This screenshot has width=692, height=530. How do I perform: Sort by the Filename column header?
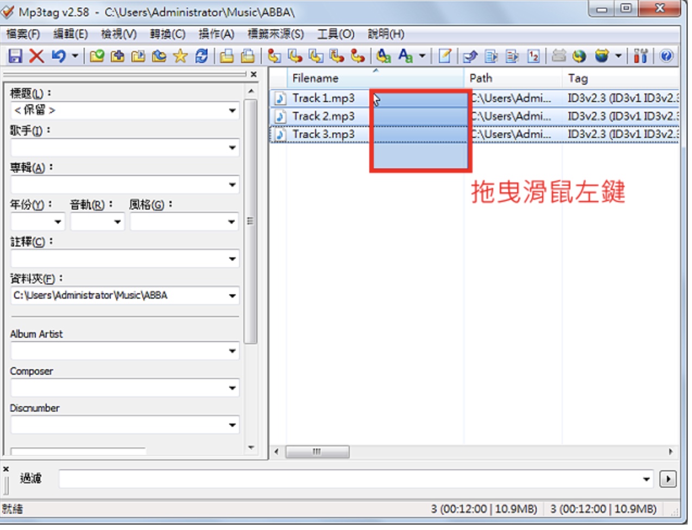click(x=375, y=78)
